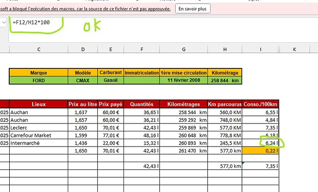Viewport: 318px width, 192px height.
Task: Select the '6,24 l' consumption cell
Action: [x=260, y=143]
